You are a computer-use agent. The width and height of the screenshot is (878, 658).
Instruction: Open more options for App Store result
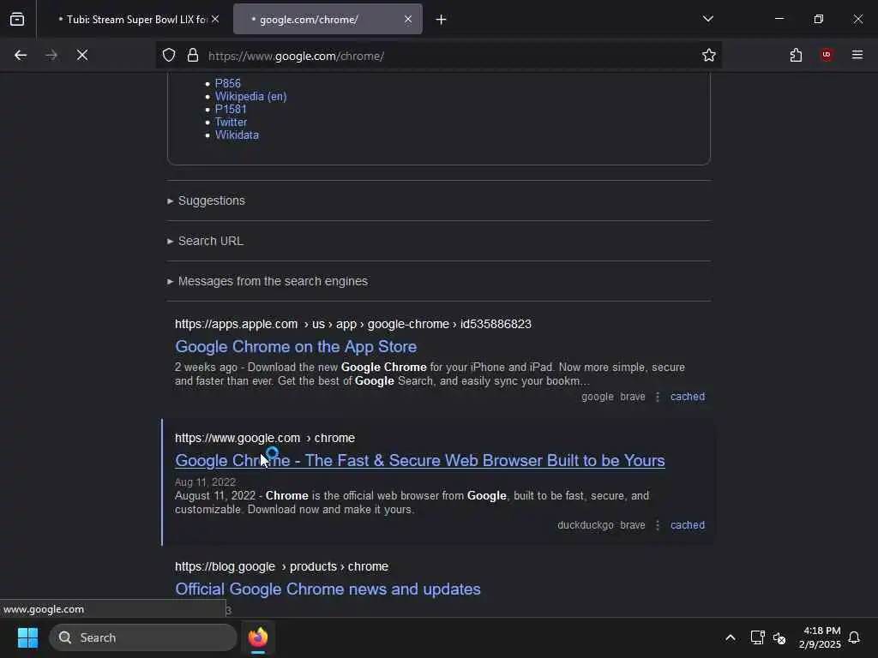658,397
